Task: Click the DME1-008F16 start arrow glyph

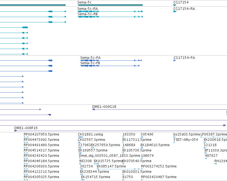Action: tap(16, 131)
